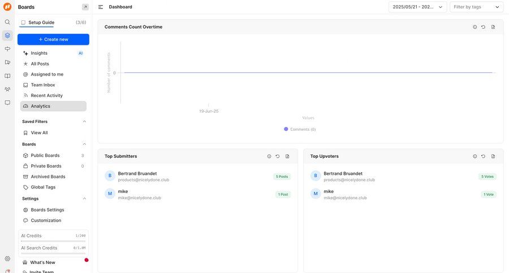
Task: Open Boards Settings
Action: point(53,210)
